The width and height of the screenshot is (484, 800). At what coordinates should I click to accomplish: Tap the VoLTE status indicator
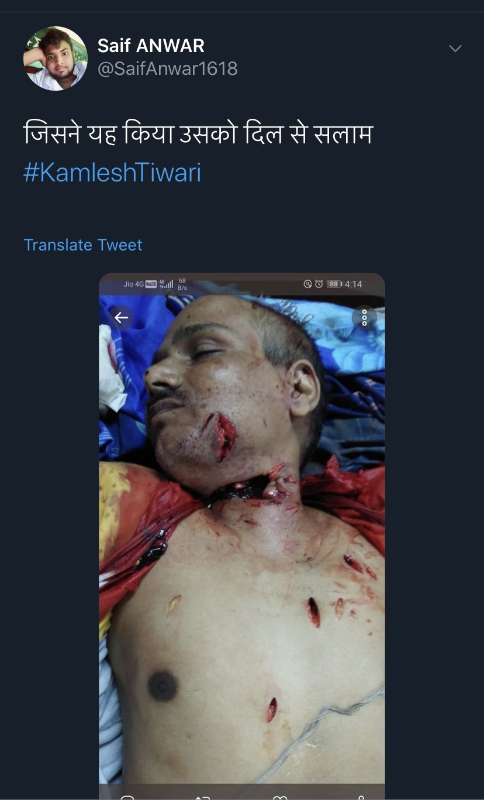point(151,284)
